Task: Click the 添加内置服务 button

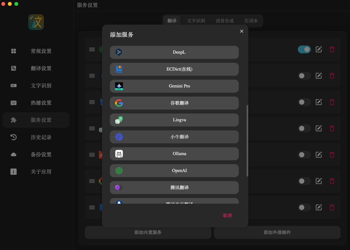Action: coord(148,233)
